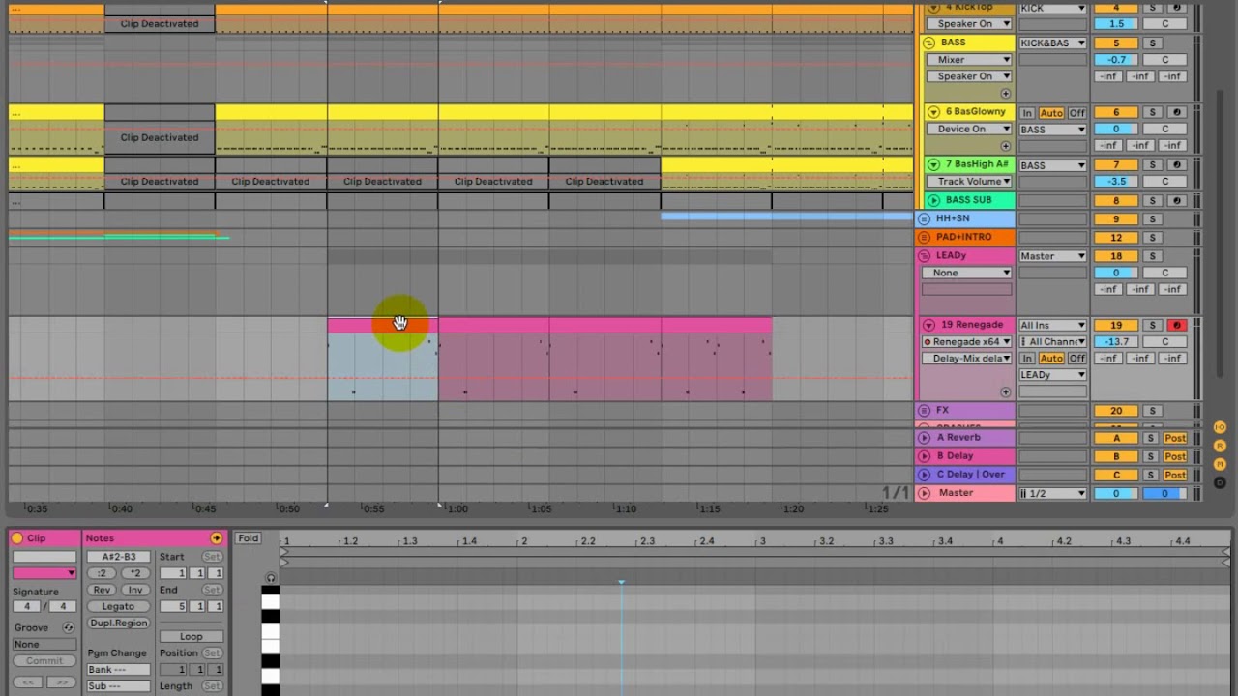Screen dimensions: 1238x696
Task: Unfold the BASS group track icon
Action: (928, 43)
